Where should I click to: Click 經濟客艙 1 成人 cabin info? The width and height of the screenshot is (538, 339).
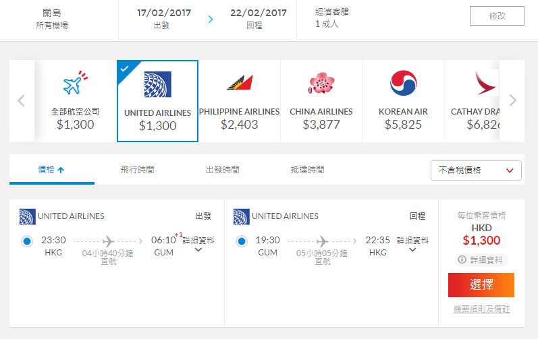(x=332, y=18)
